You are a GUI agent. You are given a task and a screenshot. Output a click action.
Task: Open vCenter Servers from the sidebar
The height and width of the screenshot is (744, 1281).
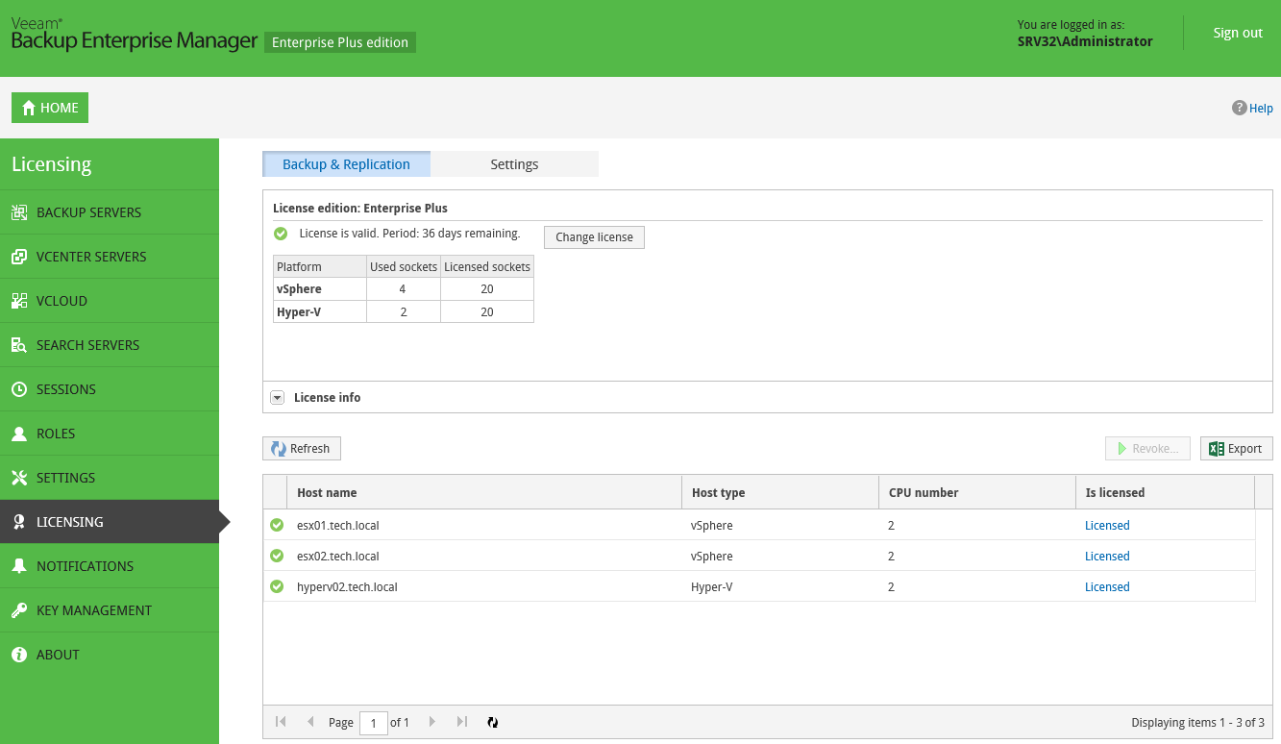(110, 257)
